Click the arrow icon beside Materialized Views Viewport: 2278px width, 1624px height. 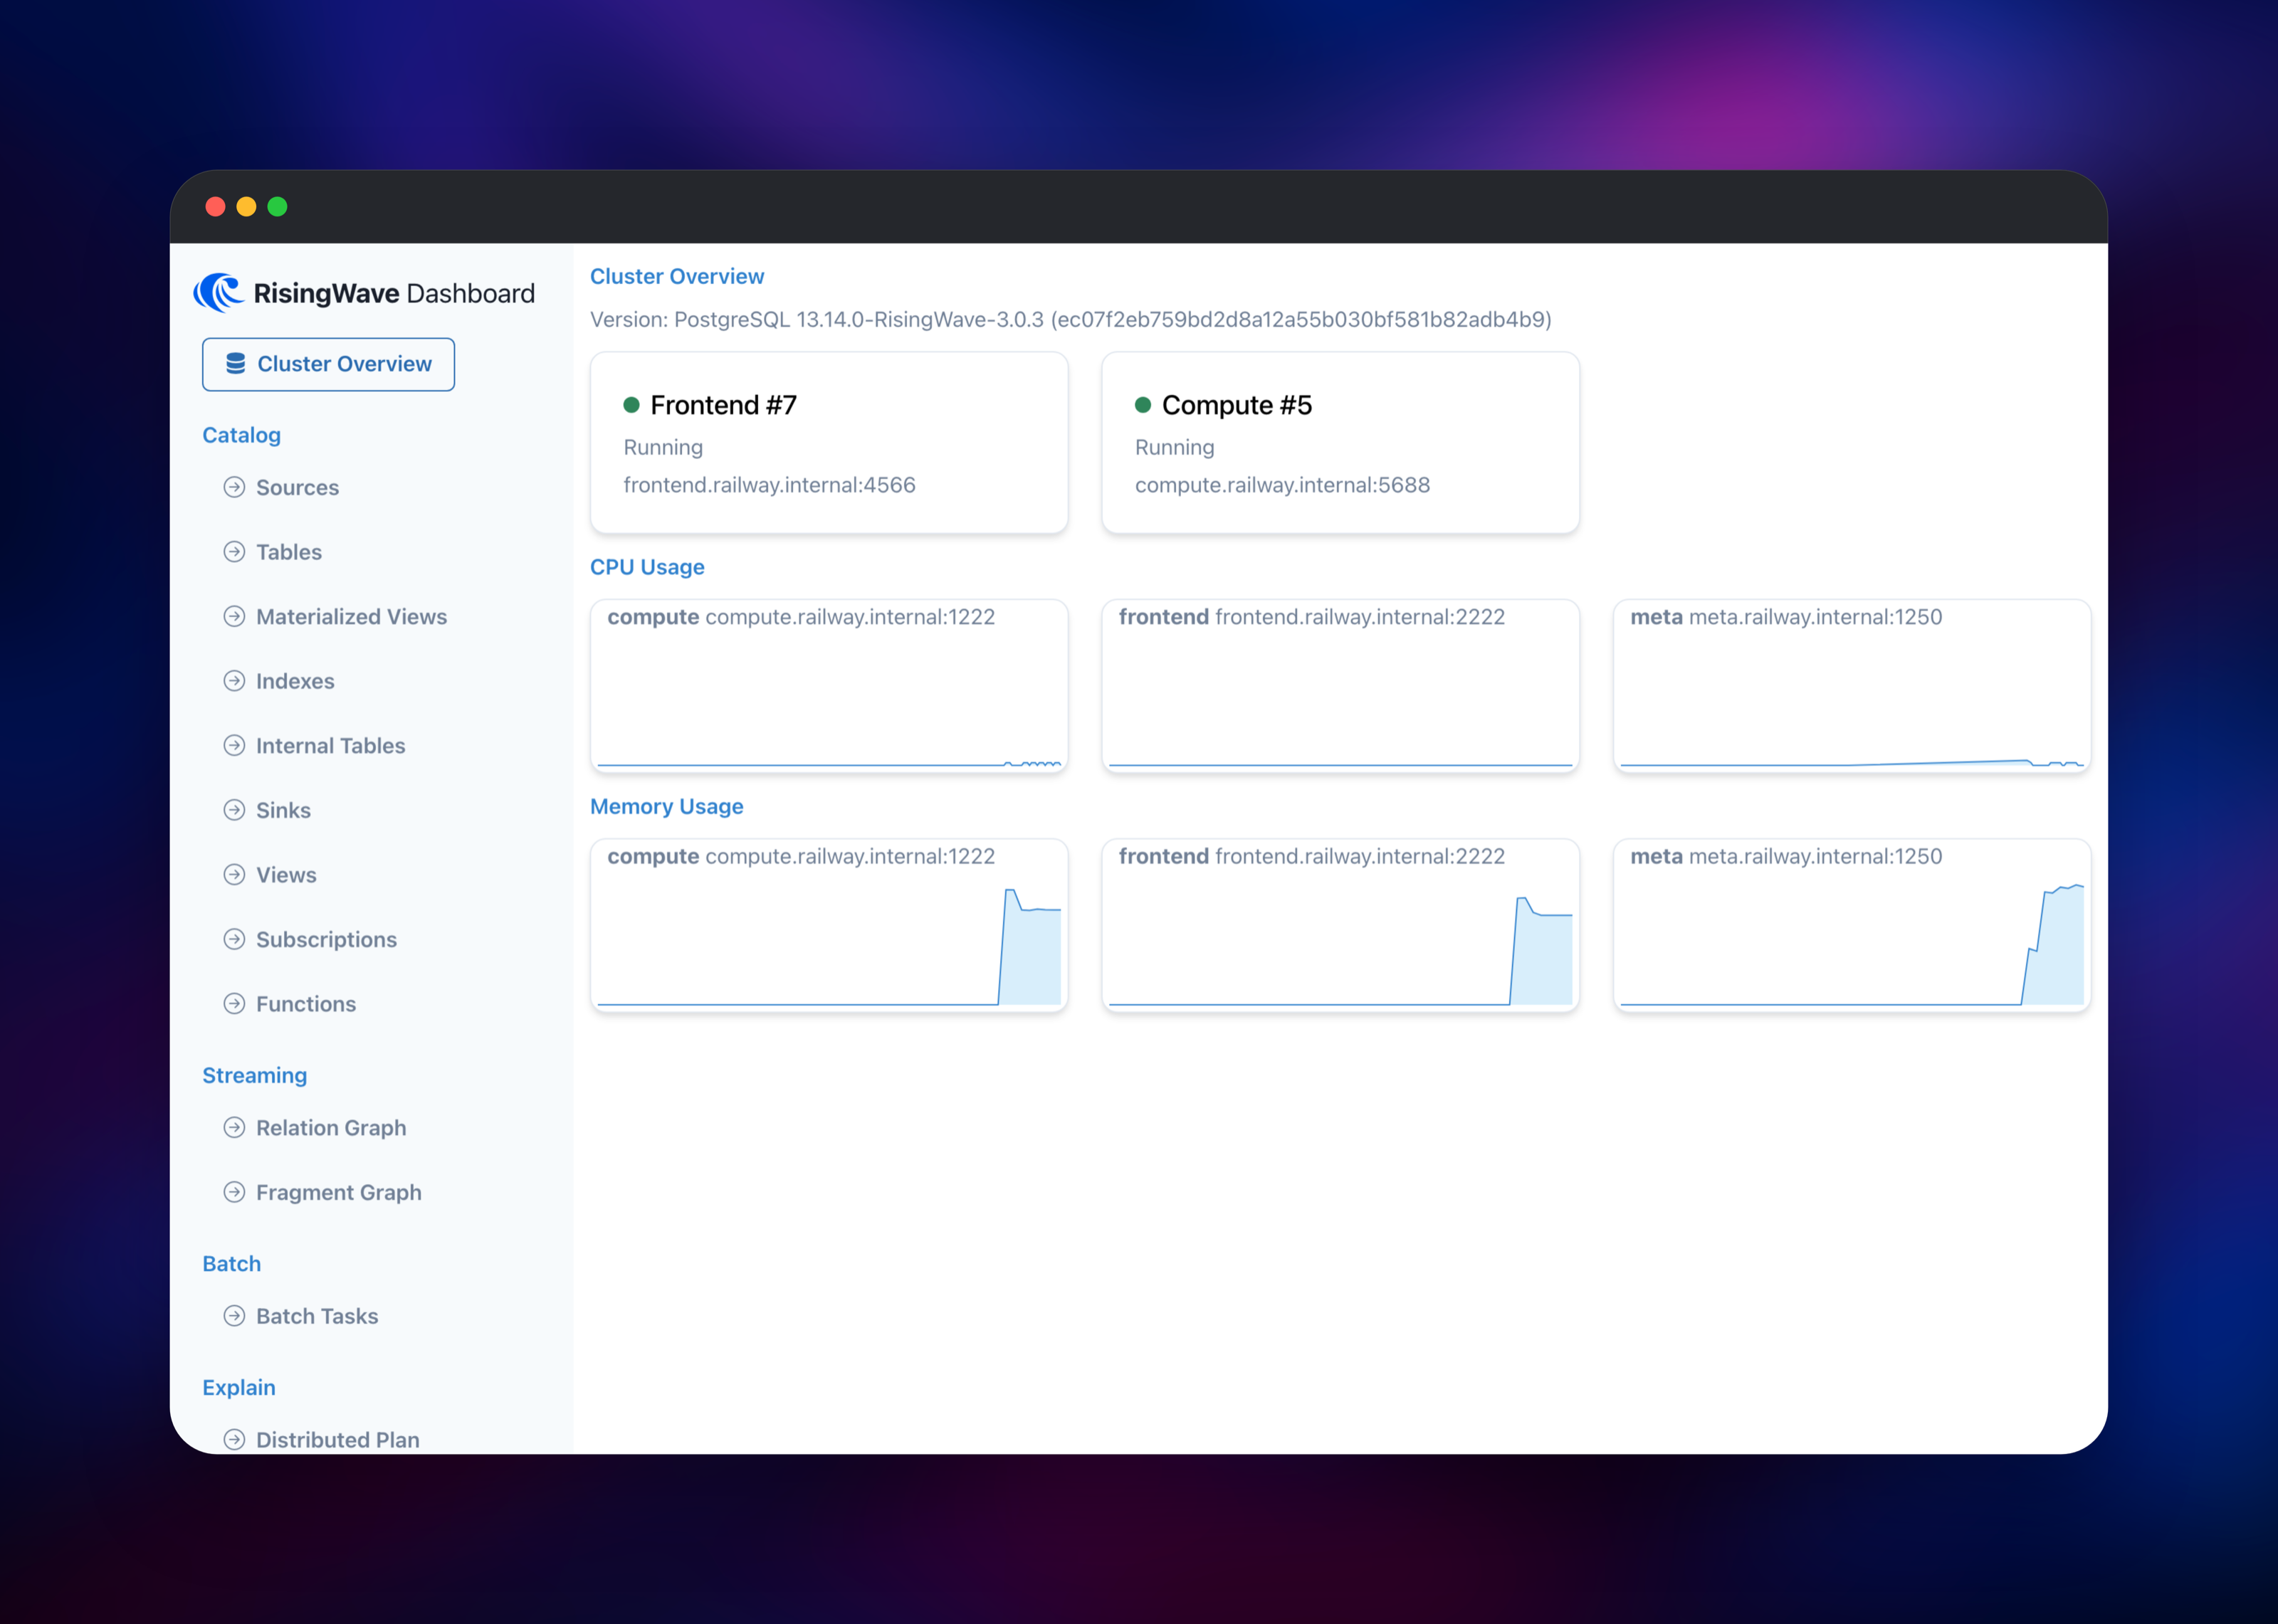pyautogui.click(x=234, y=617)
